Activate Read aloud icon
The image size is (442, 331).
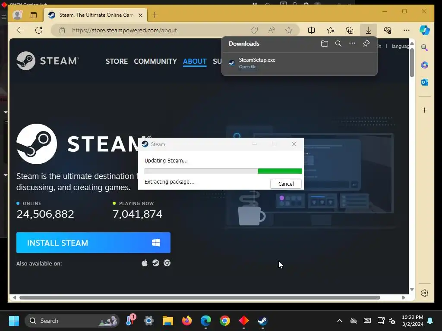272,30
